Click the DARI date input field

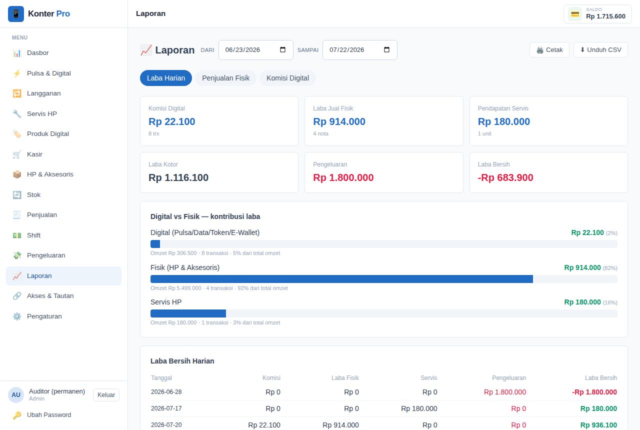[x=256, y=50]
